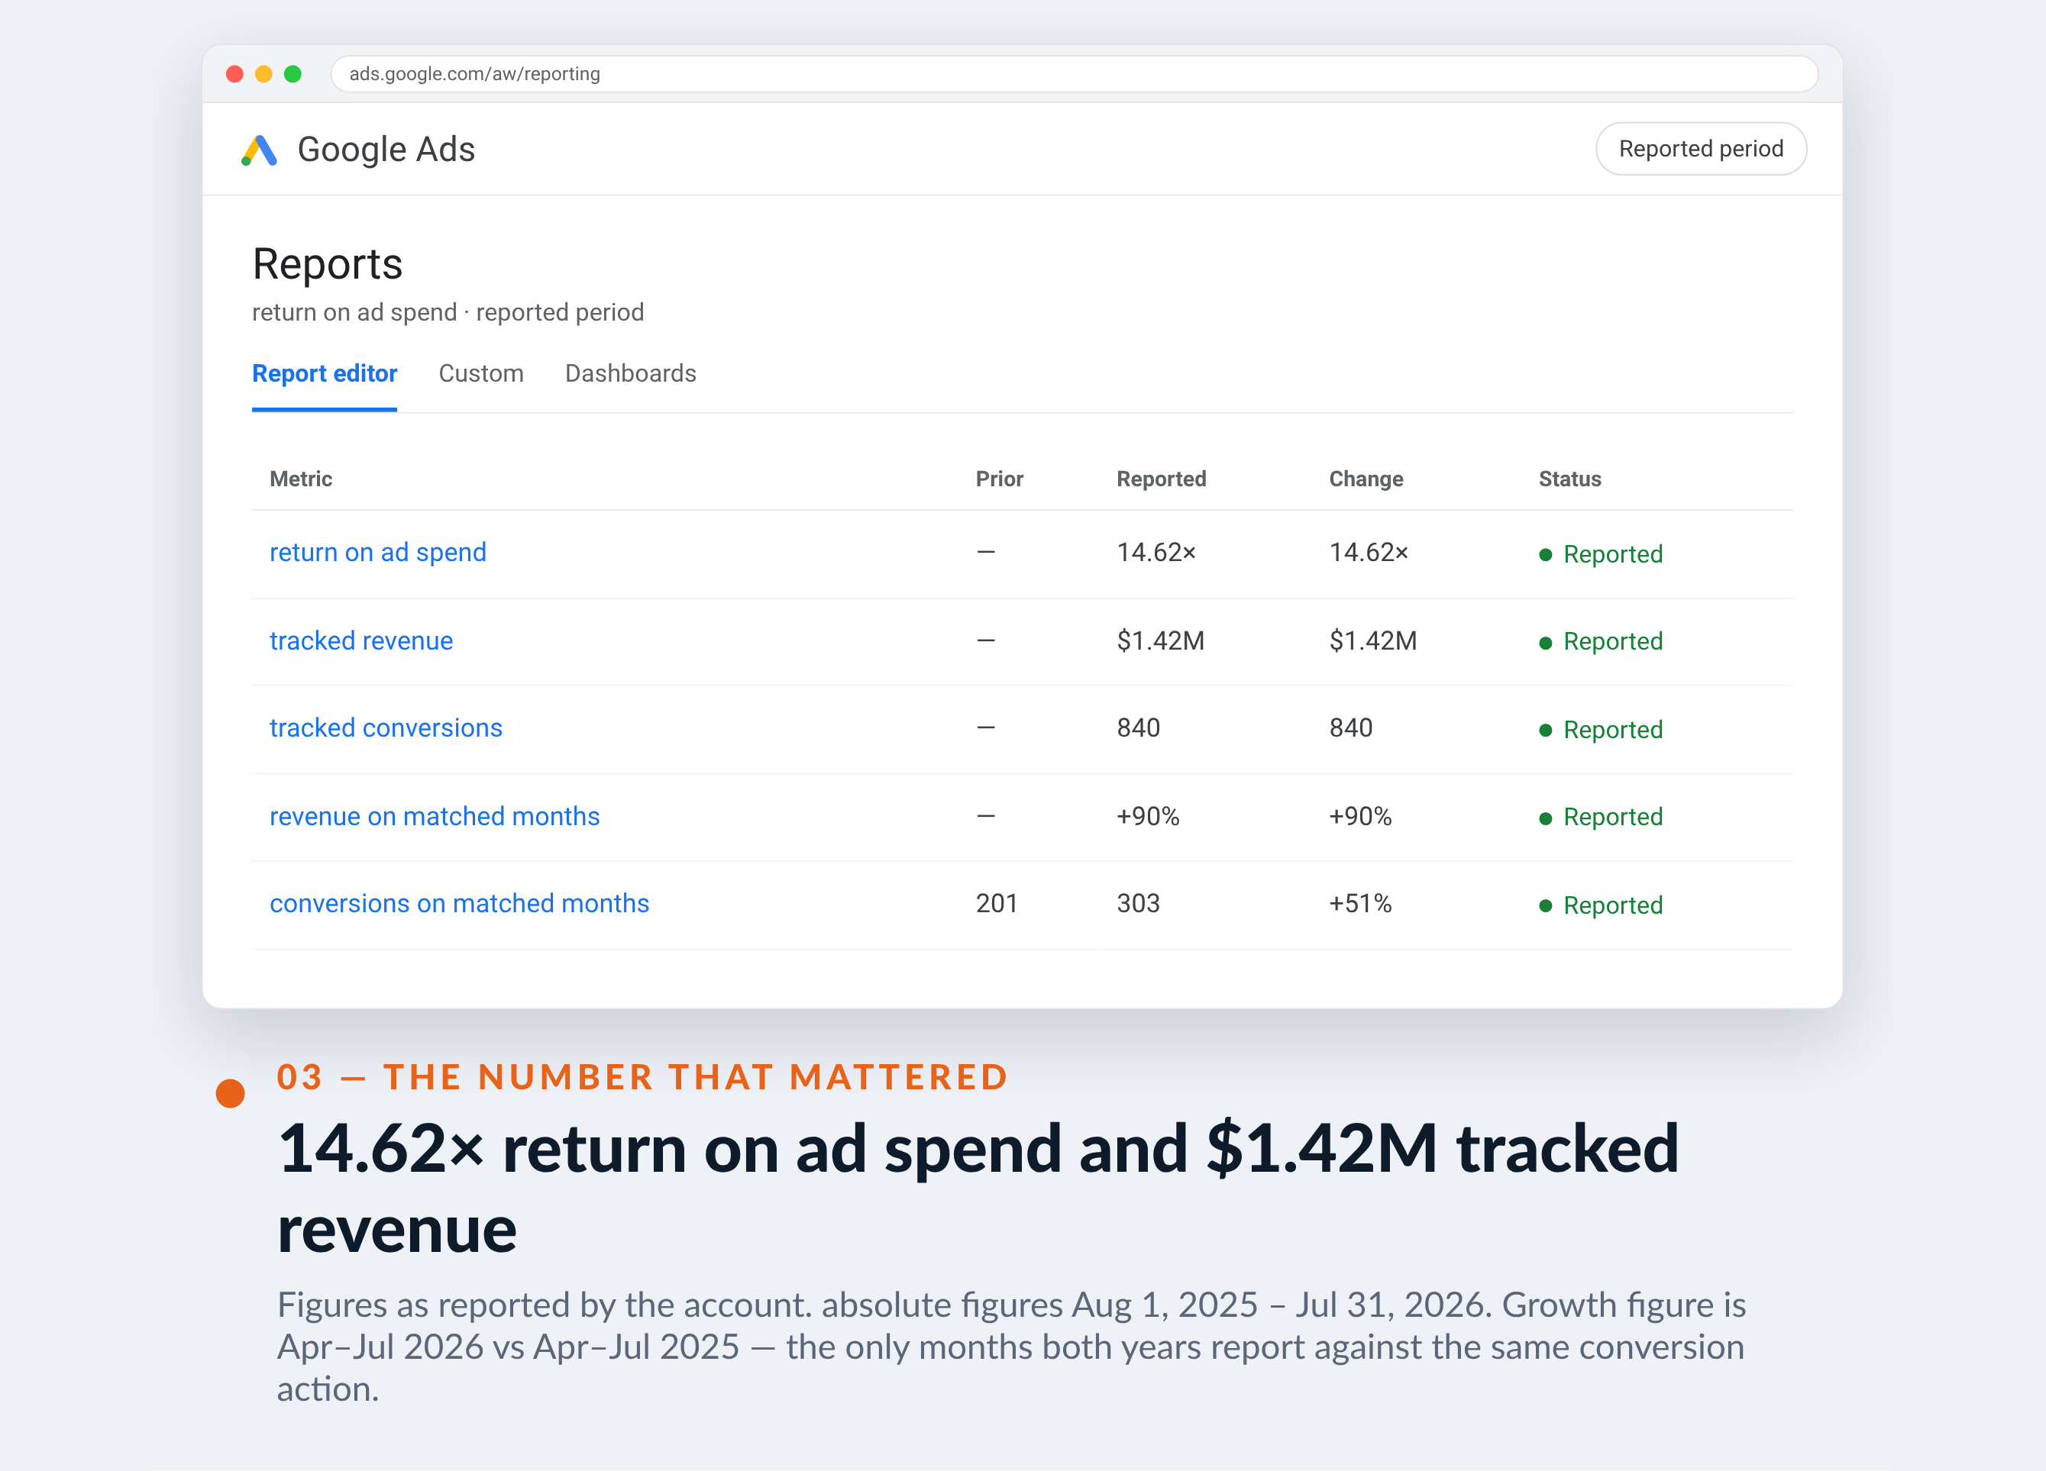The image size is (2046, 1471).
Task: Click the yellow minimize window dot
Action: pyautogui.click(x=263, y=74)
